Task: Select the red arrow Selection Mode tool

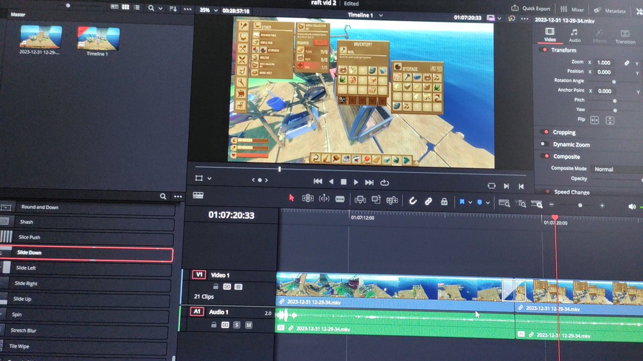Action: pos(291,198)
